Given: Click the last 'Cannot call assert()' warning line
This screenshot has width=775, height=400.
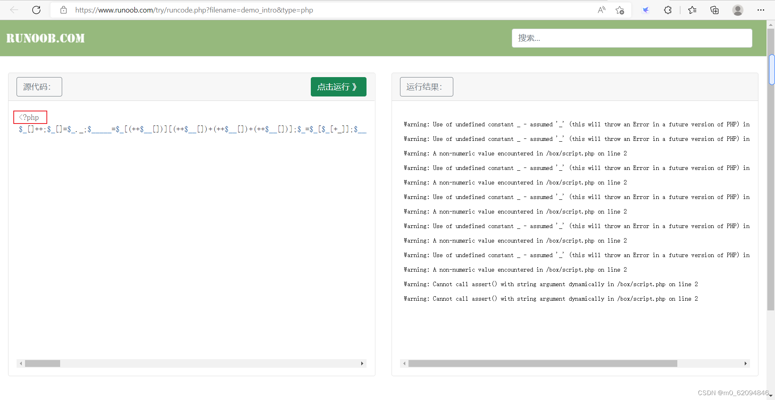Looking at the screenshot, I should tap(551, 299).
